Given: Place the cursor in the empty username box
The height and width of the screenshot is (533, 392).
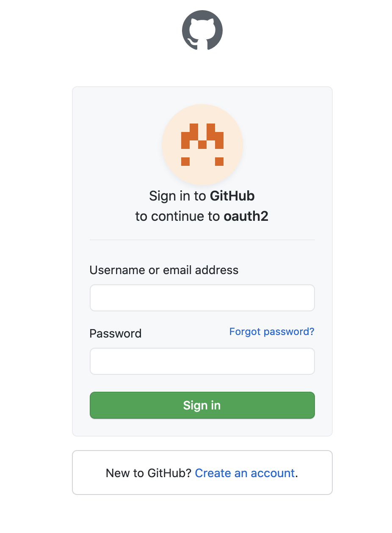Looking at the screenshot, I should tap(202, 298).
